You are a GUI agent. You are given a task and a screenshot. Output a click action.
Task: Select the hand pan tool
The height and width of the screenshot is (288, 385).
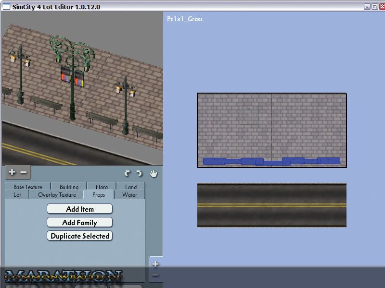(154, 174)
